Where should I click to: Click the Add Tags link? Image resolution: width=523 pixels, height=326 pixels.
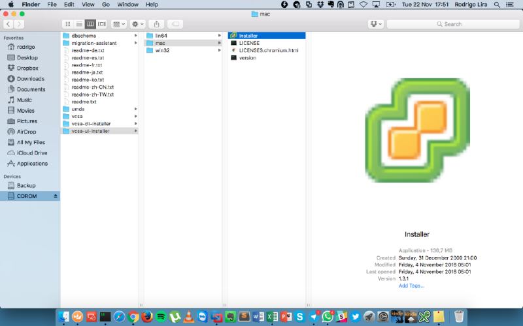(x=411, y=286)
